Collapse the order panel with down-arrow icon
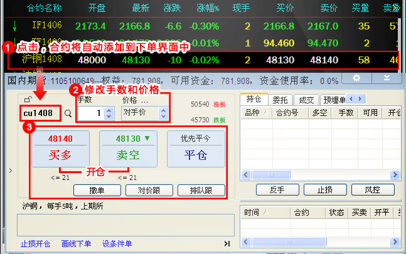This screenshot has width=406, height=254. [x=387, y=78]
